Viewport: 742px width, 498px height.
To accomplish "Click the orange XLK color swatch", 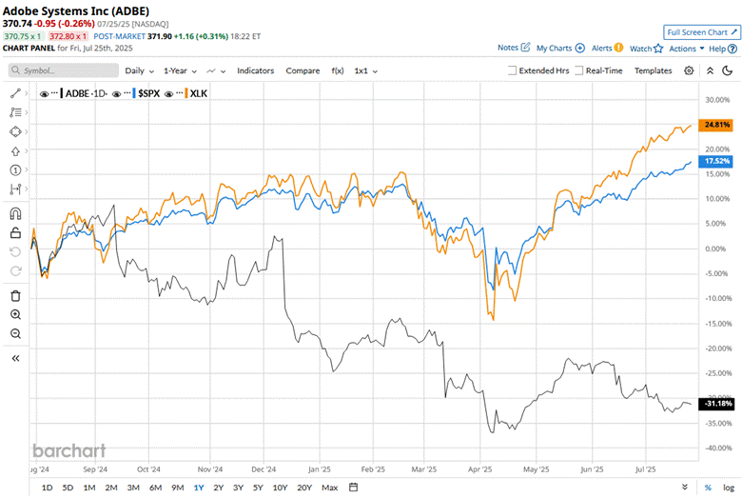I will [186, 93].
